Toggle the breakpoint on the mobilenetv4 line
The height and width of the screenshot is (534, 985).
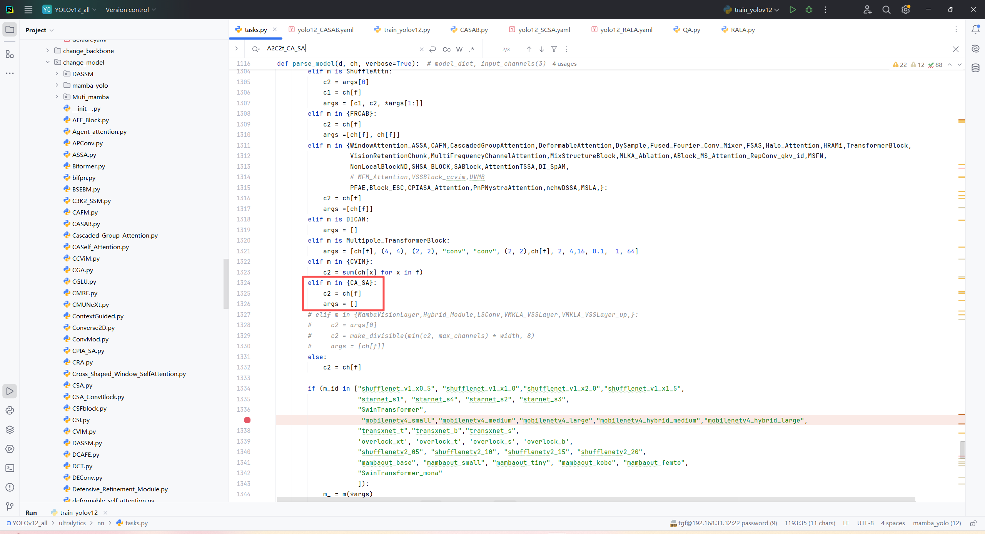pos(247,420)
